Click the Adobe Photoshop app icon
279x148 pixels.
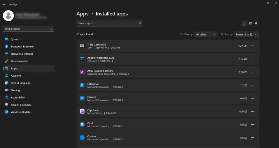click(82, 59)
